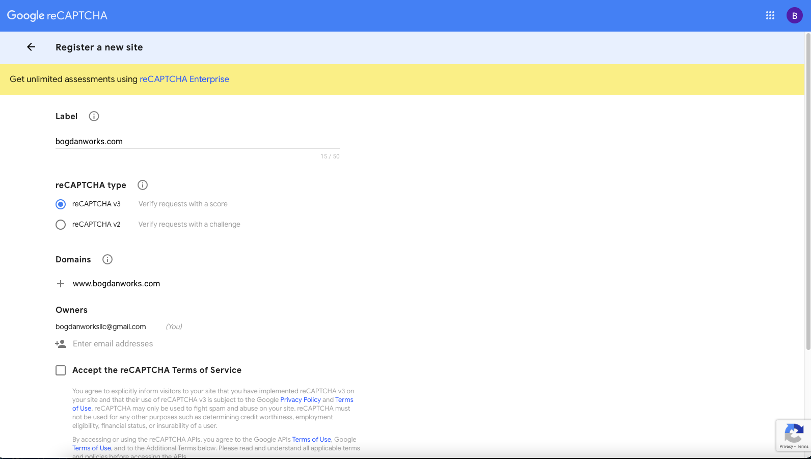Viewport: 811px width, 459px height.
Task: Click the Verify requests with a score text
Action: click(183, 204)
